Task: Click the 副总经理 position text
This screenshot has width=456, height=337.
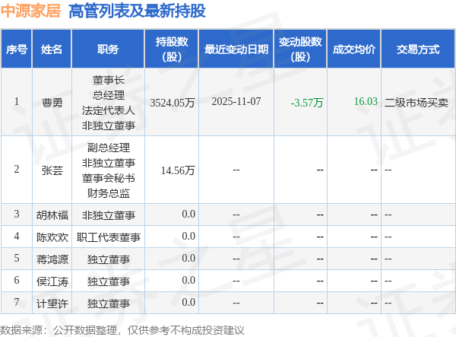Action: pos(109,148)
